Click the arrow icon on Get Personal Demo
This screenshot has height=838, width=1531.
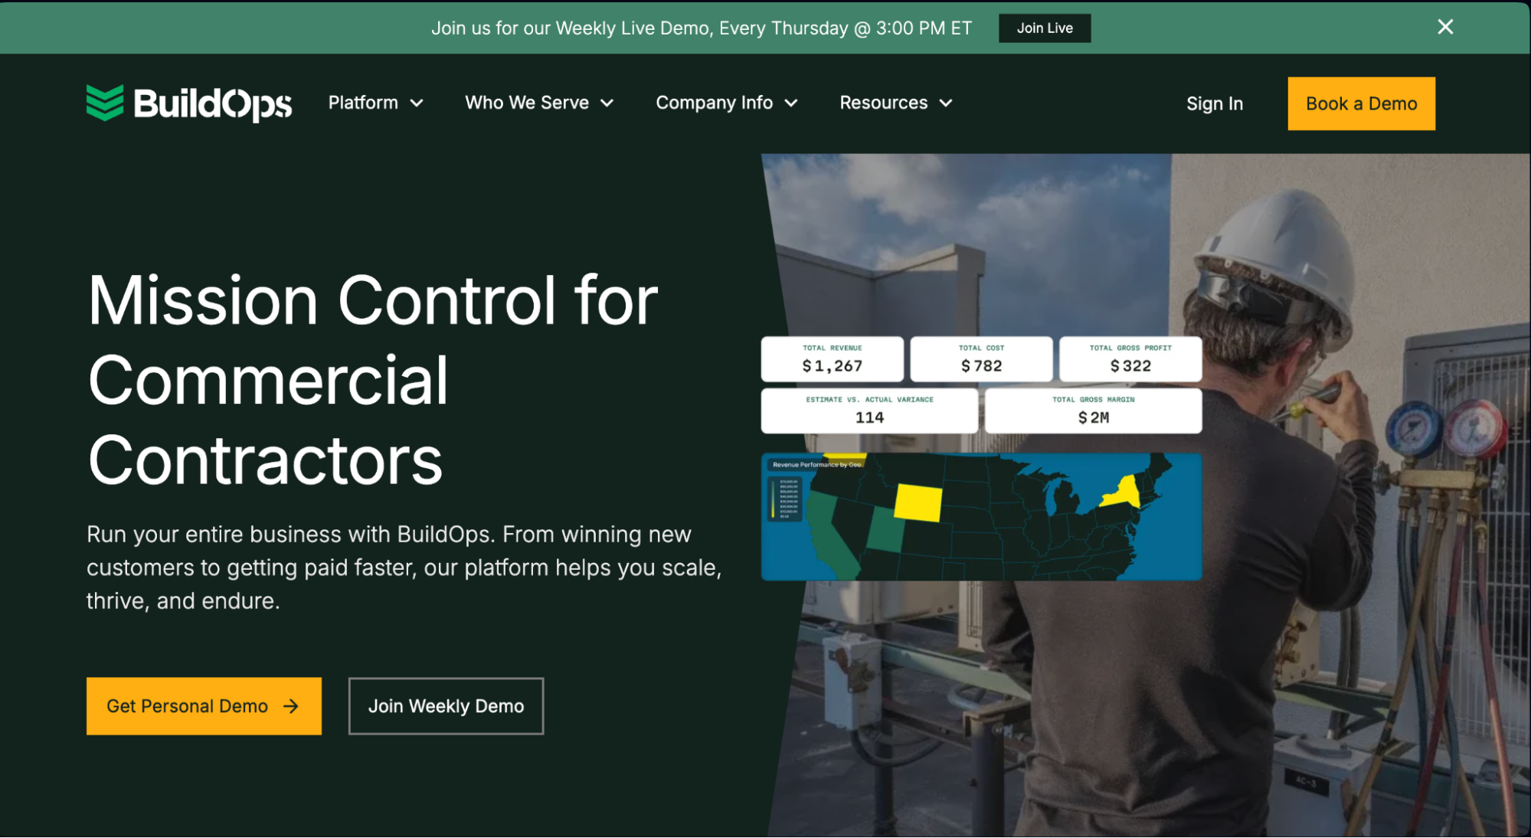coord(292,706)
